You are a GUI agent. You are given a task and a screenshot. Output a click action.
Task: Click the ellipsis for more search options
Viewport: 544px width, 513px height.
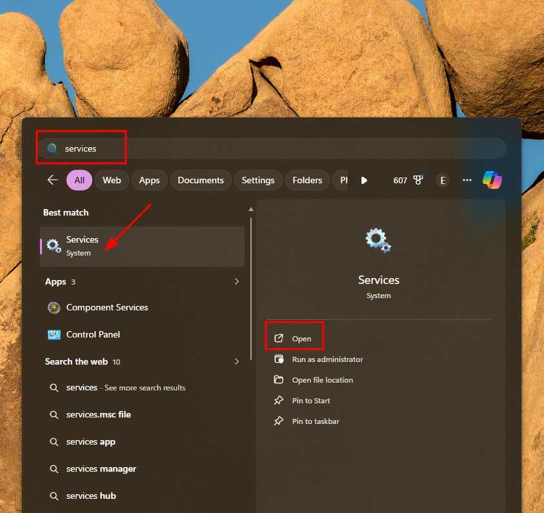(467, 180)
